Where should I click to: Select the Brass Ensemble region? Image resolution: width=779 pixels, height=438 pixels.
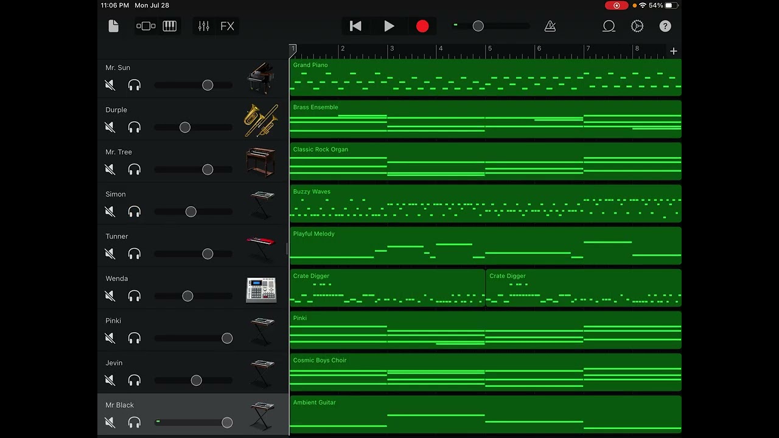tap(486, 119)
